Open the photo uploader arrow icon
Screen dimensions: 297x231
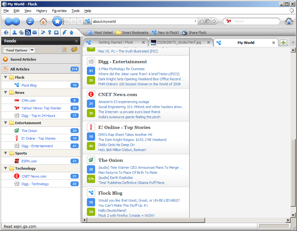pyautogui.click(x=71, y=33)
